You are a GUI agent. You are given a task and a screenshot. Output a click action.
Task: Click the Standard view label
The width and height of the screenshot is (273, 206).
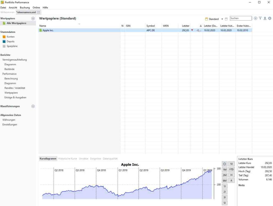pos(214,19)
